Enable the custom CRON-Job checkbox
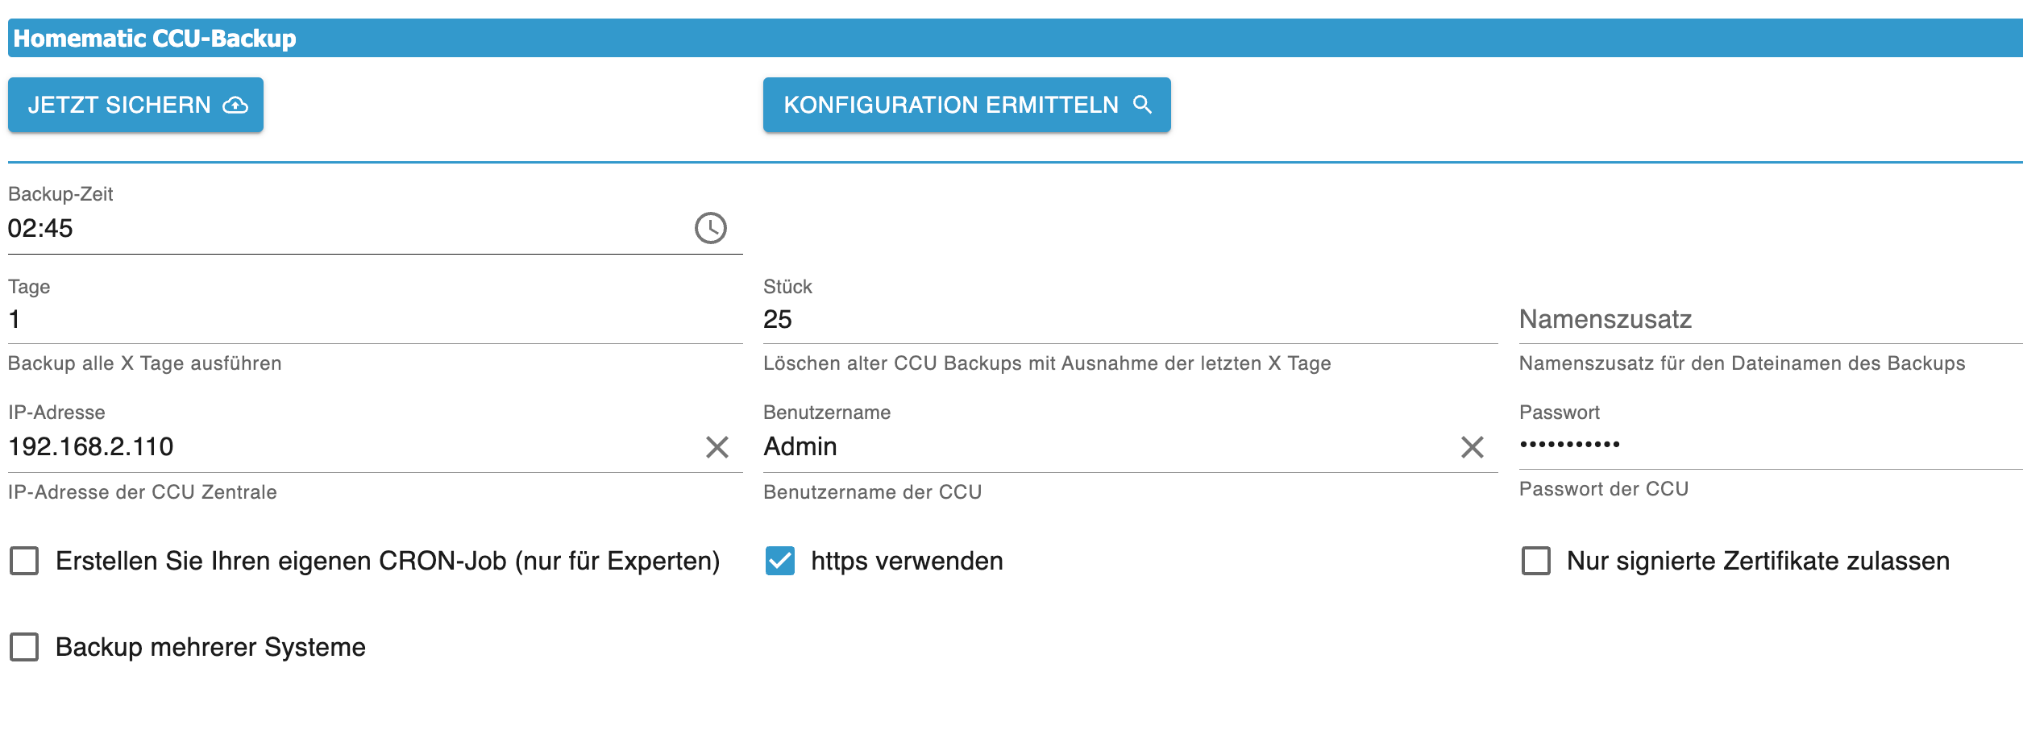 click(24, 561)
